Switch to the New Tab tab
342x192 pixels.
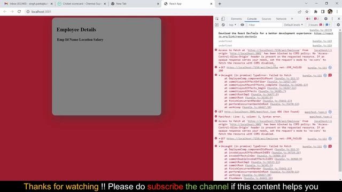click(x=135, y=4)
